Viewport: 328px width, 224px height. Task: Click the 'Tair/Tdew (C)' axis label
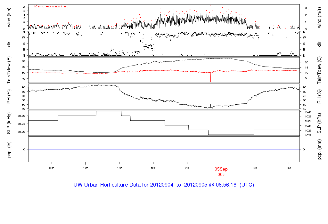[319, 70]
